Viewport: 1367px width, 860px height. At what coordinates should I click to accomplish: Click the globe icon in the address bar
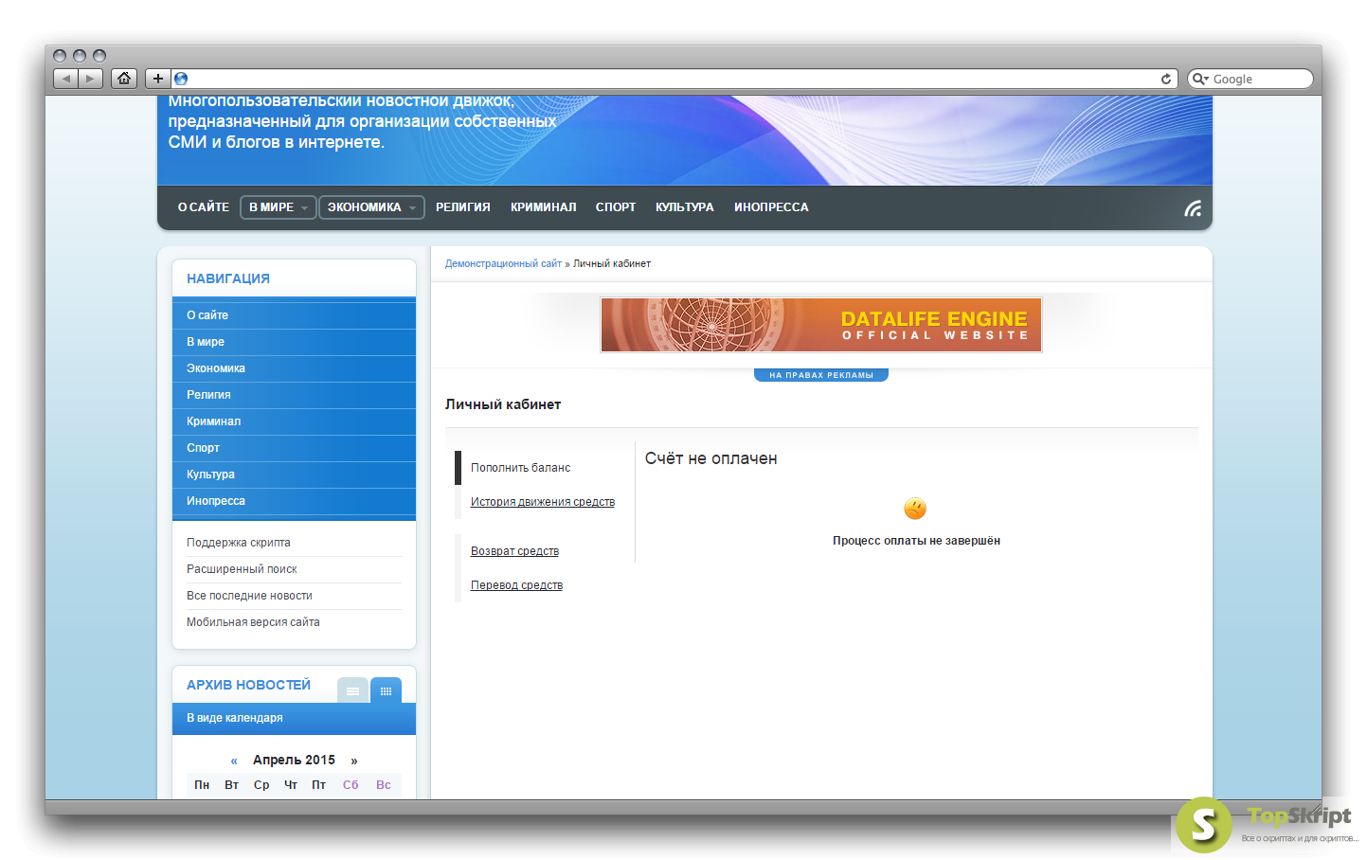(x=181, y=79)
